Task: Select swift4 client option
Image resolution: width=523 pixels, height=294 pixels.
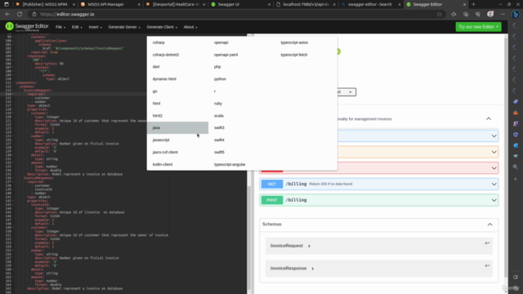Action: [x=242, y=140]
